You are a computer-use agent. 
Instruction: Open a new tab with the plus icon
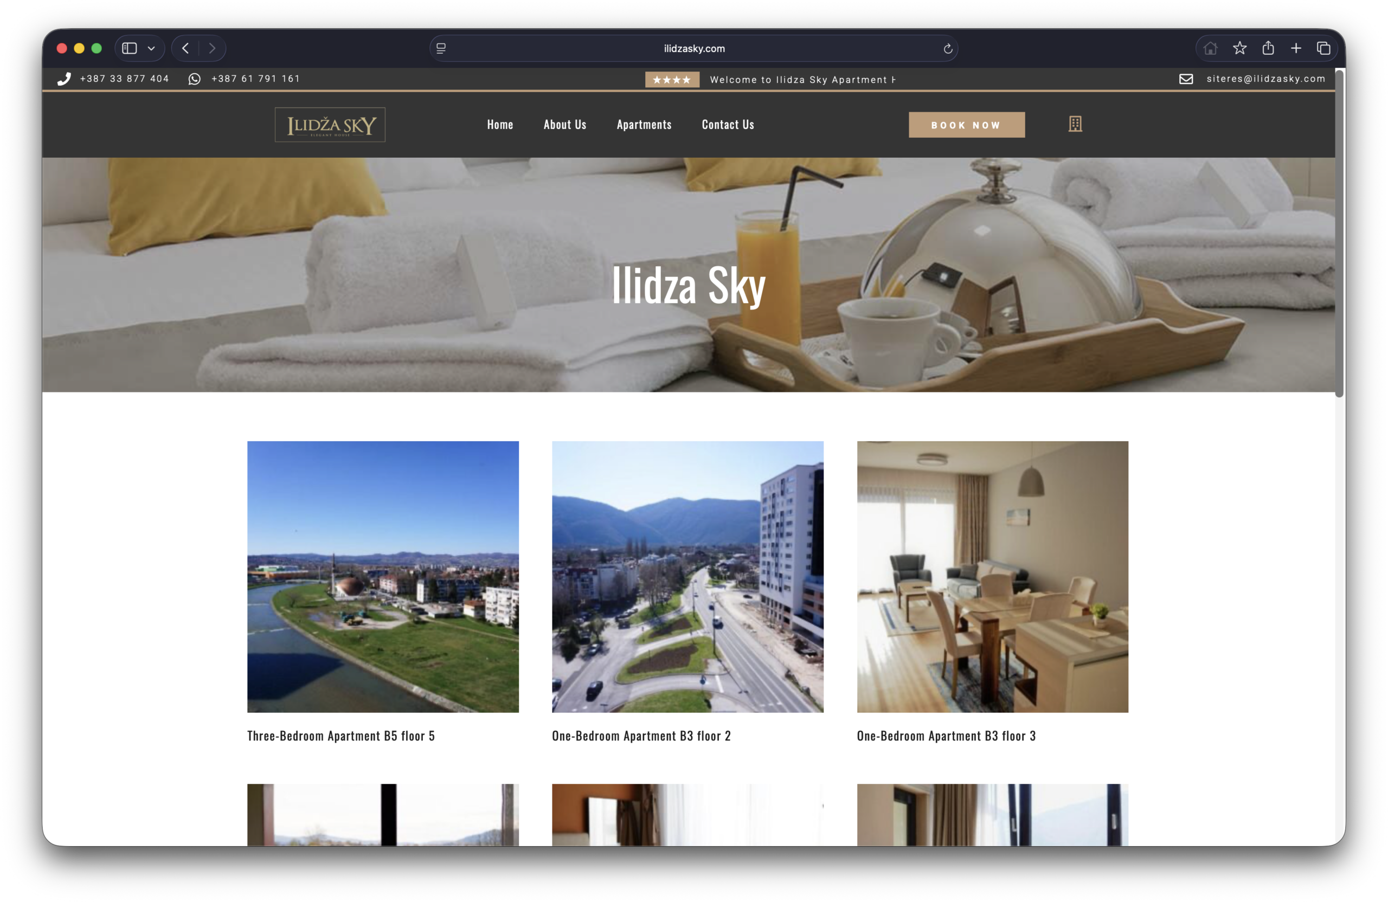[x=1296, y=48]
